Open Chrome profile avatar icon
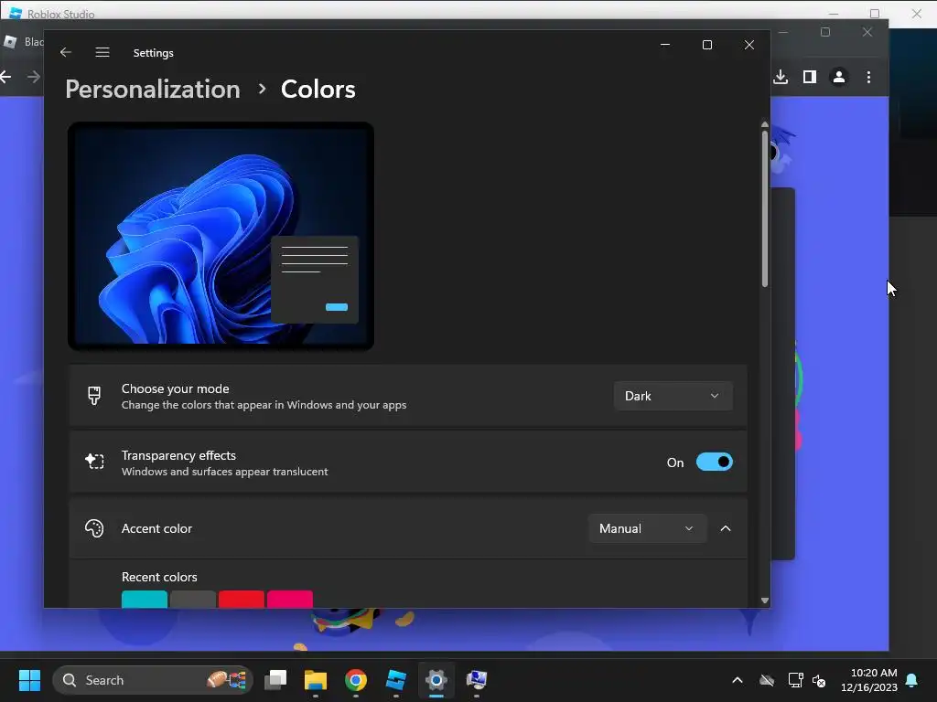Viewport: 937px width, 702px height. (839, 77)
